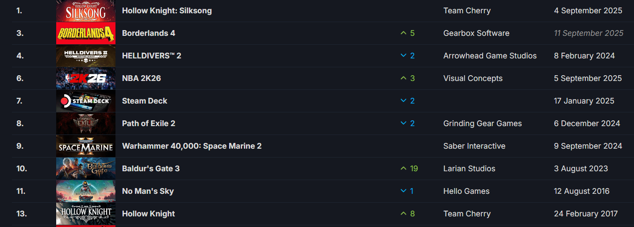Click the Baldur's Gate 3 thumbnail
The width and height of the screenshot is (634, 227).
[85, 169]
